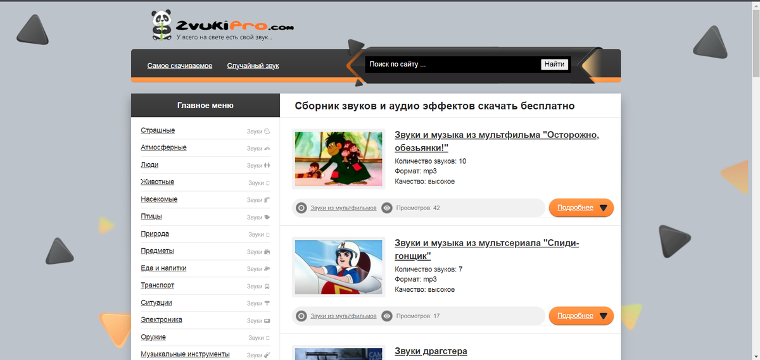Open the Самое скачиваемое page
The width and height of the screenshot is (760, 360).
point(180,66)
